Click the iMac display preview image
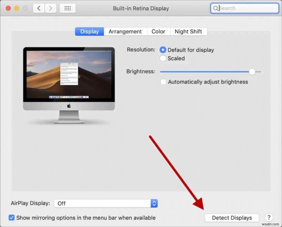The image size is (282, 227). (69, 79)
